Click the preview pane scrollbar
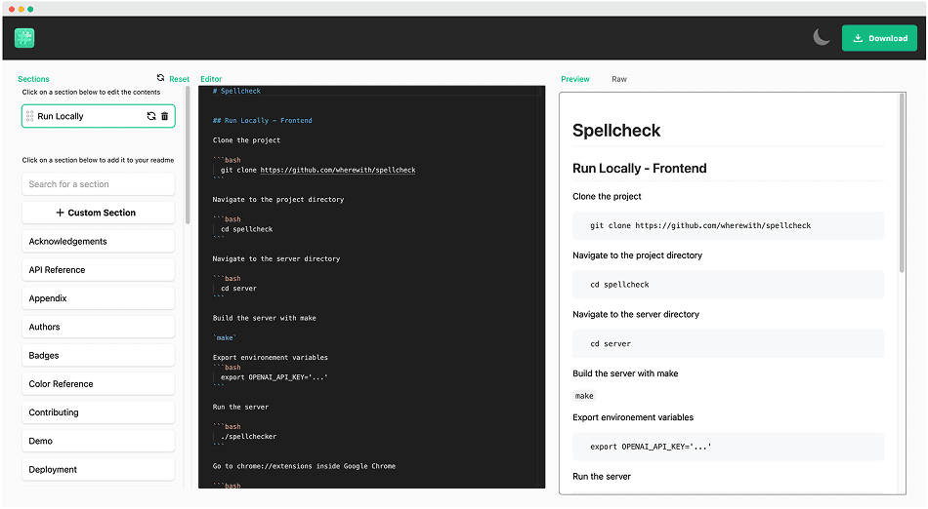The width and height of the screenshot is (928, 509). (x=902, y=183)
